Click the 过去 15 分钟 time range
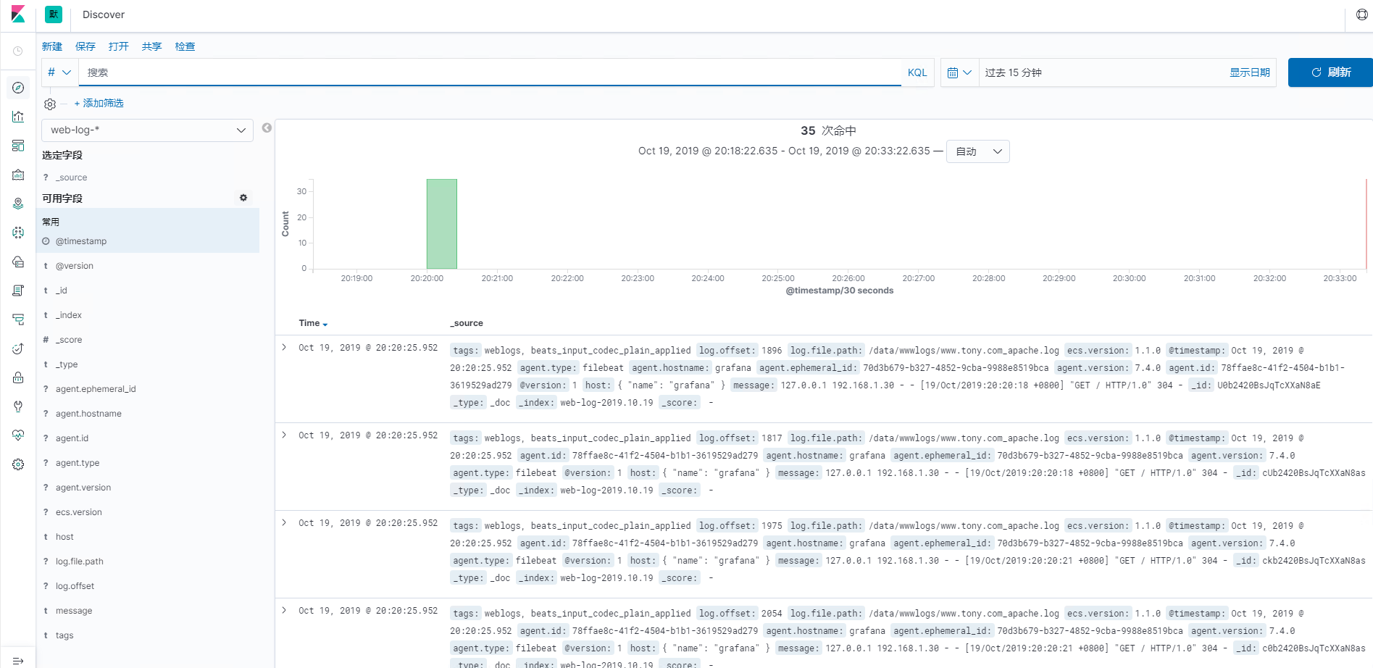This screenshot has height=668, width=1373. click(1014, 72)
